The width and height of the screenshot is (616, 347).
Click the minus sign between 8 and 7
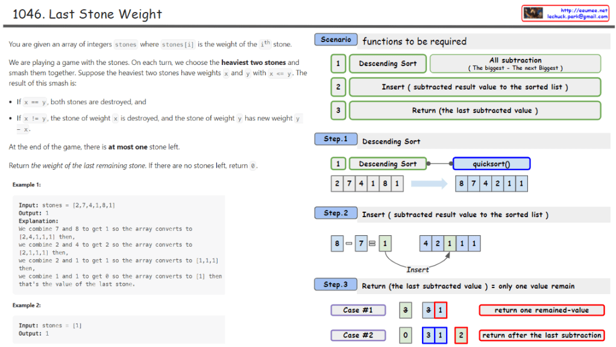(x=349, y=244)
